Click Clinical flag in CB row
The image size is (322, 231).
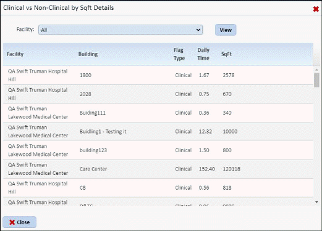(x=184, y=188)
